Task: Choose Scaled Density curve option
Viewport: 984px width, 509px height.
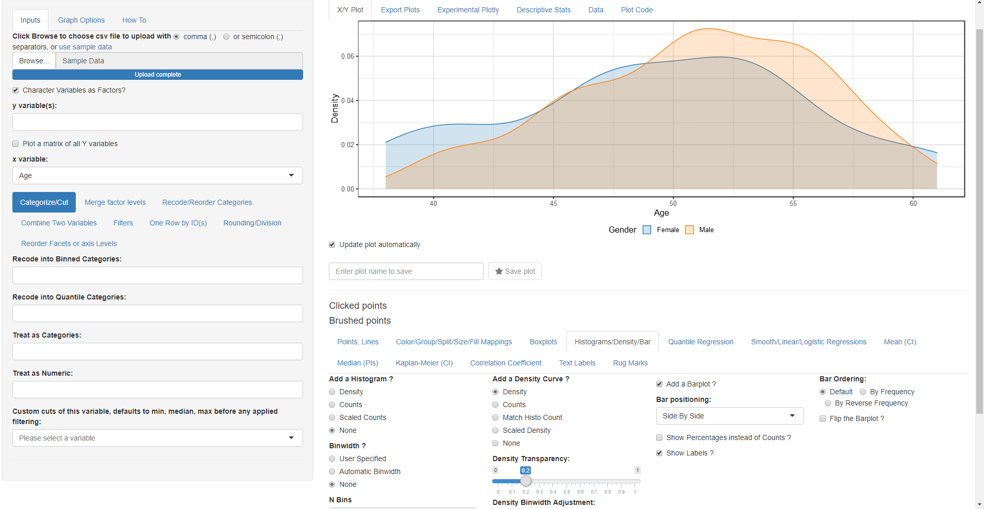Action: [x=495, y=430]
